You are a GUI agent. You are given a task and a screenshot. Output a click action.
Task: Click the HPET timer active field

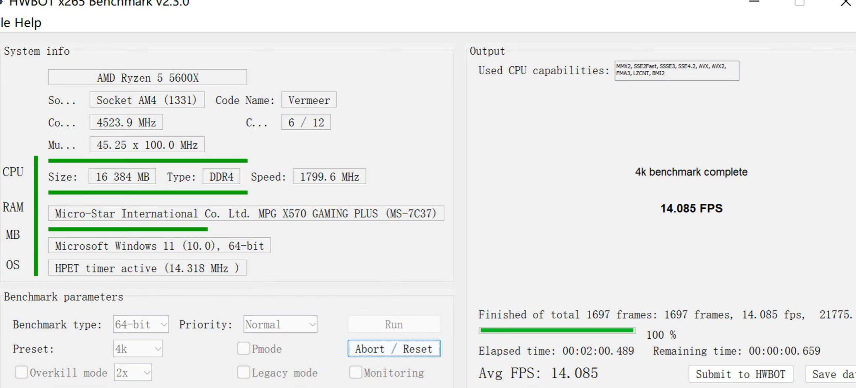[147, 268]
